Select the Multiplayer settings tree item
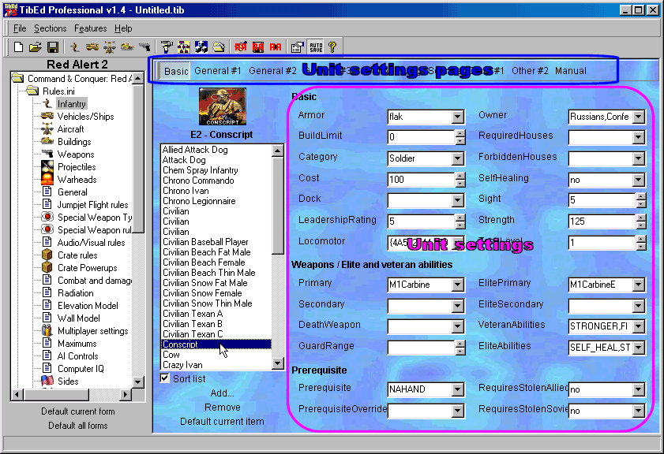Image resolution: width=664 pixels, height=454 pixels. (92, 330)
